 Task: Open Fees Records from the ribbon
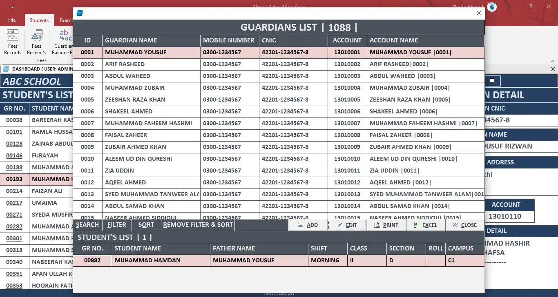[12, 41]
